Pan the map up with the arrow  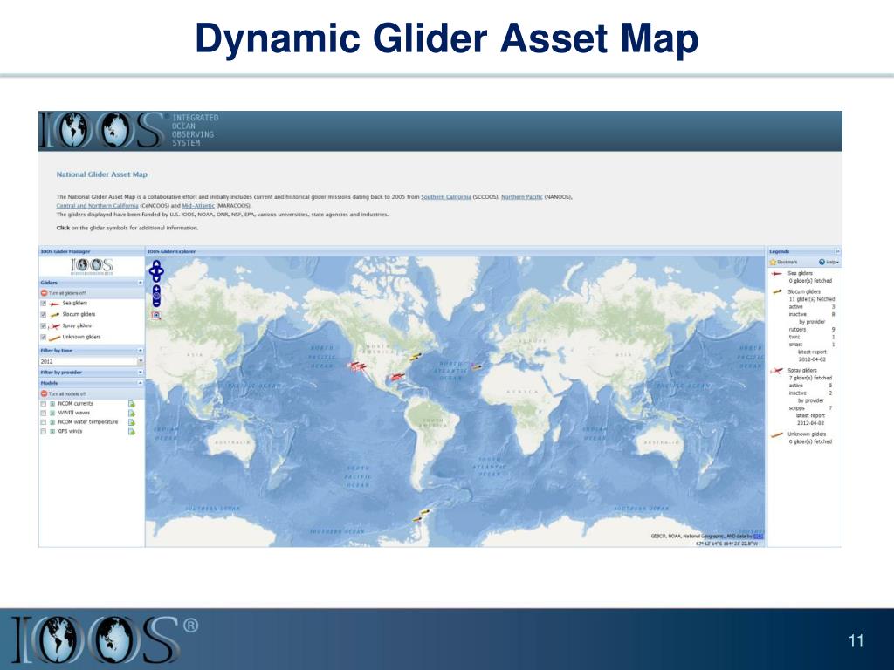coord(156,264)
